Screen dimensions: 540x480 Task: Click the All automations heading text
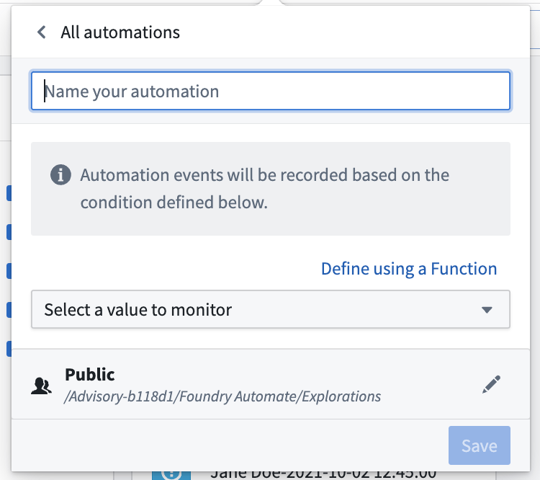coord(120,32)
